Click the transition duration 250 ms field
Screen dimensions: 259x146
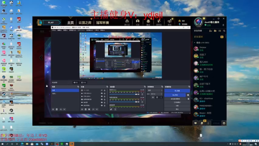(156, 94)
